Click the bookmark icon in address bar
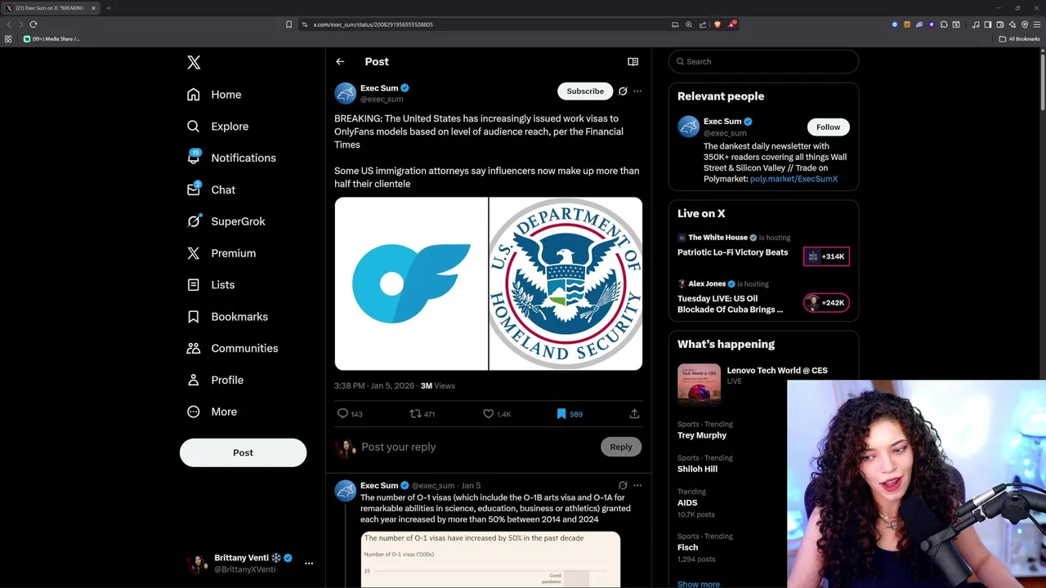 [x=288, y=24]
